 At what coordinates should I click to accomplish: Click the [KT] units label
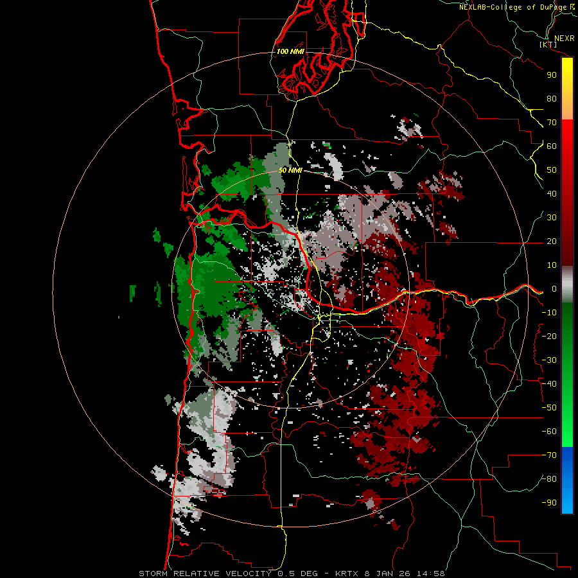(x=548, y=45)
